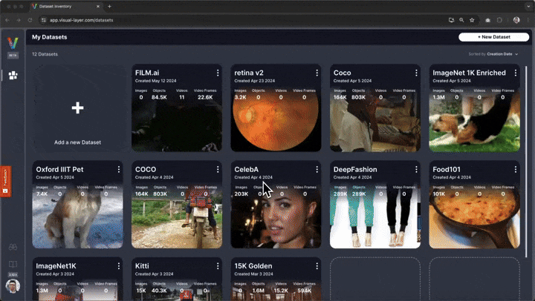Click the Chrome three-dot menu
535x301 pixels.
[528, 20]
